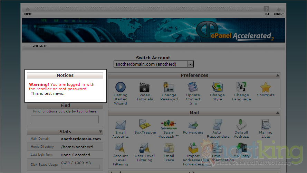Screen dimensions: 307x173
Task: Open the BoxTrapper icon
Action: 145,125
